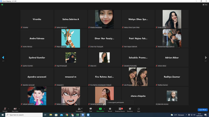Screen dimensions: 209x117
Task: Click the green encryption shield icon
Action: [x=2, y=5]
